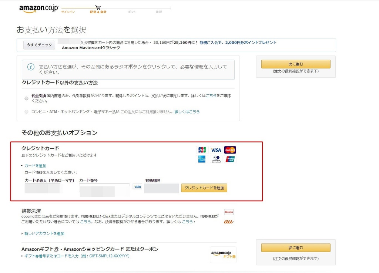The height and width of the screenshot is (273, 379).
Task: Click the large VISA logo beside JCB
Action: tap(216, 150)
